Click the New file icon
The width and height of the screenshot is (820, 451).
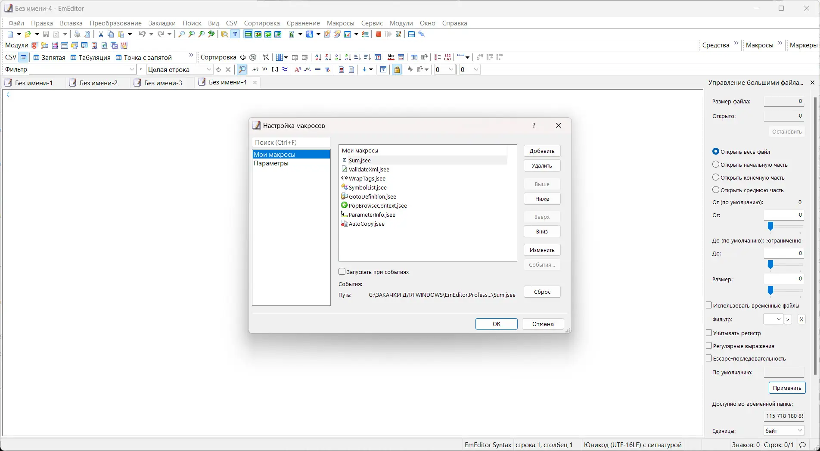(x=11, y=34)
